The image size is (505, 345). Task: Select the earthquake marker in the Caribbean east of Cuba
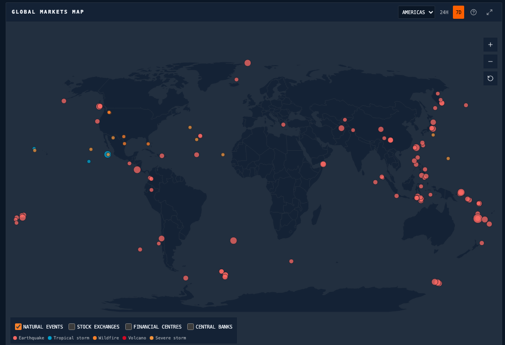[162, 156]
